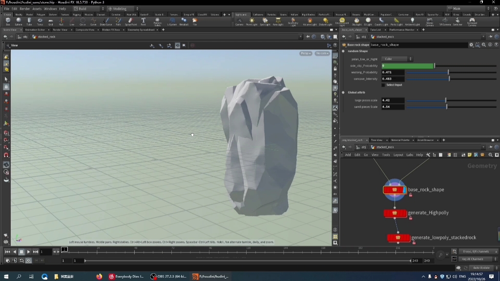This screenshot has height=281, width=500.
Task: Click the Auto Update button
Action: (x=481, y=268)
